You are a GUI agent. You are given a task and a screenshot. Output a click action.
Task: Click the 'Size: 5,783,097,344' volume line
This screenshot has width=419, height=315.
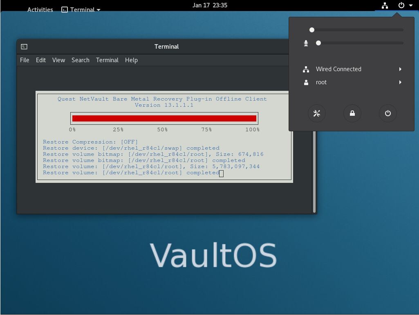151,166
